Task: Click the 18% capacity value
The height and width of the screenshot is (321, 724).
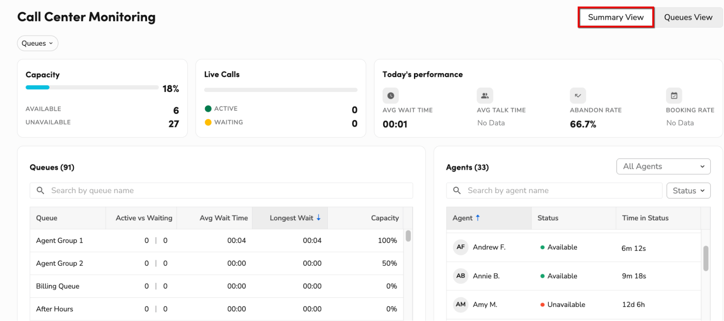Action: (x=171, y=89)
